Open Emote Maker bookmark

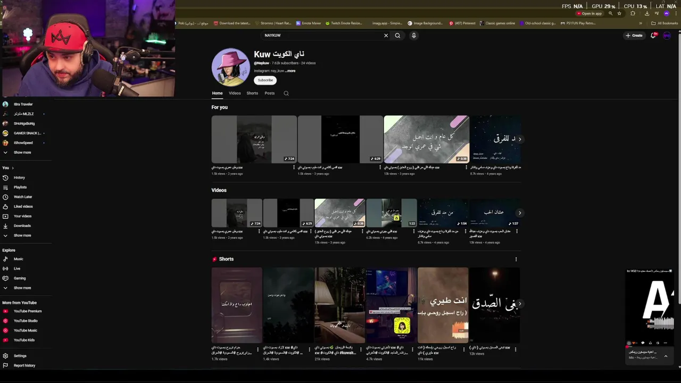309,23
